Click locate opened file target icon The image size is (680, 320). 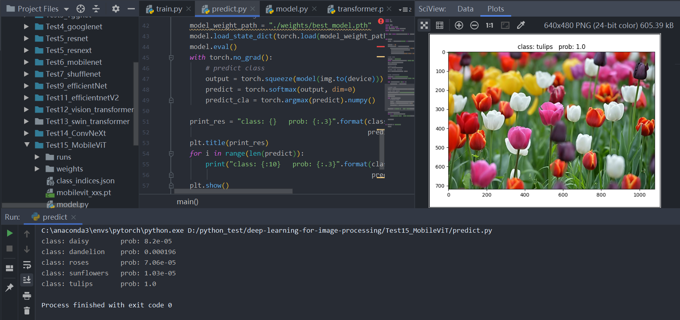81,9
